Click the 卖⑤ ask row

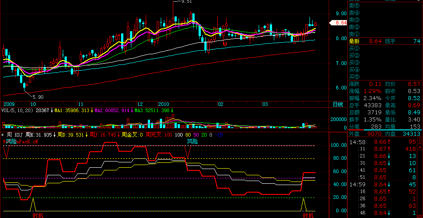click(384, 5)
